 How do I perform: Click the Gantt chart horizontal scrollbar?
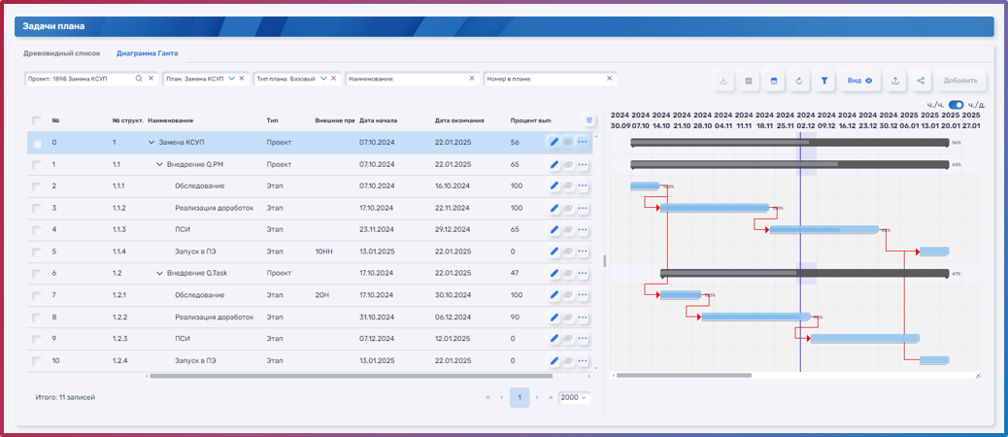[x=684, y=375]
